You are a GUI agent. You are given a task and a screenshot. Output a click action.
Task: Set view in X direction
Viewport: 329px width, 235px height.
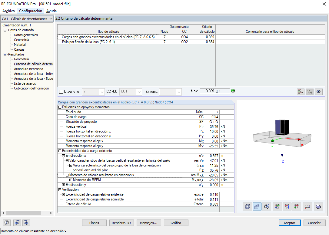click(277, 207)
